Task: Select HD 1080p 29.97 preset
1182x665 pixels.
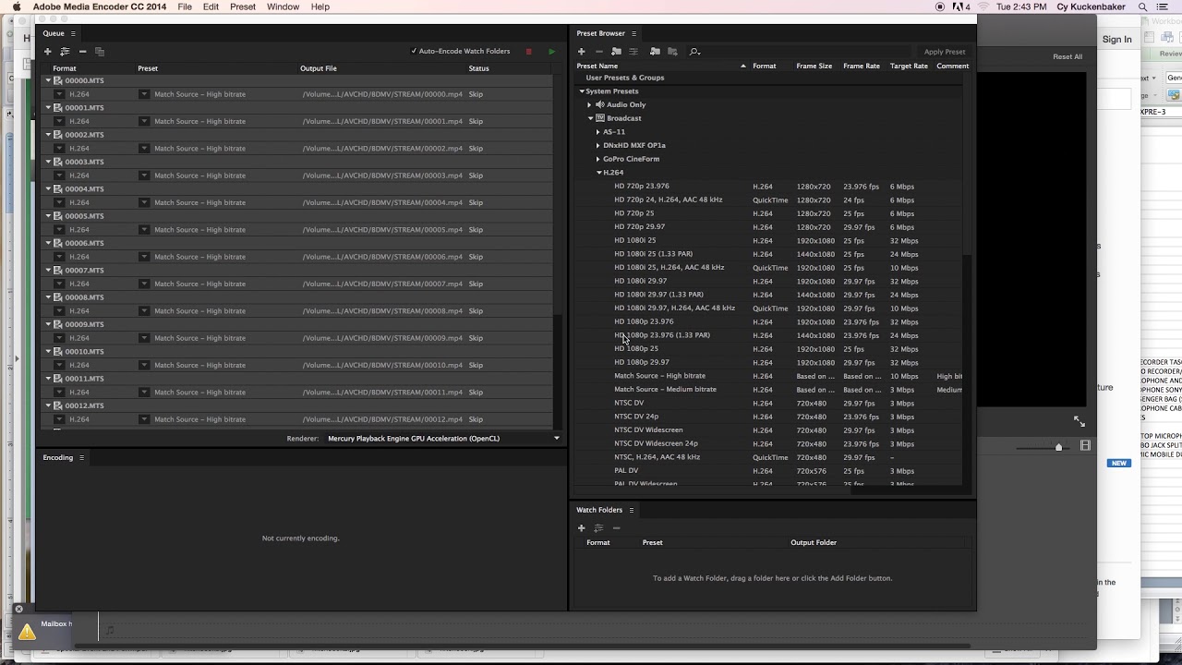Action: tap(642, 362)
